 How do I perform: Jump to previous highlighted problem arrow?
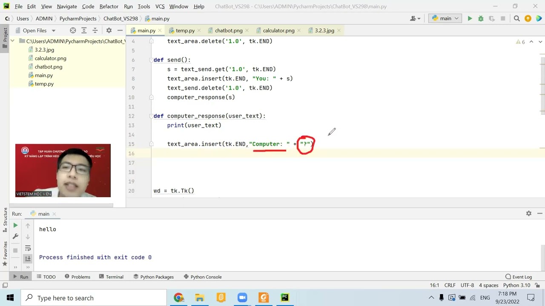(x=531, y=42)
